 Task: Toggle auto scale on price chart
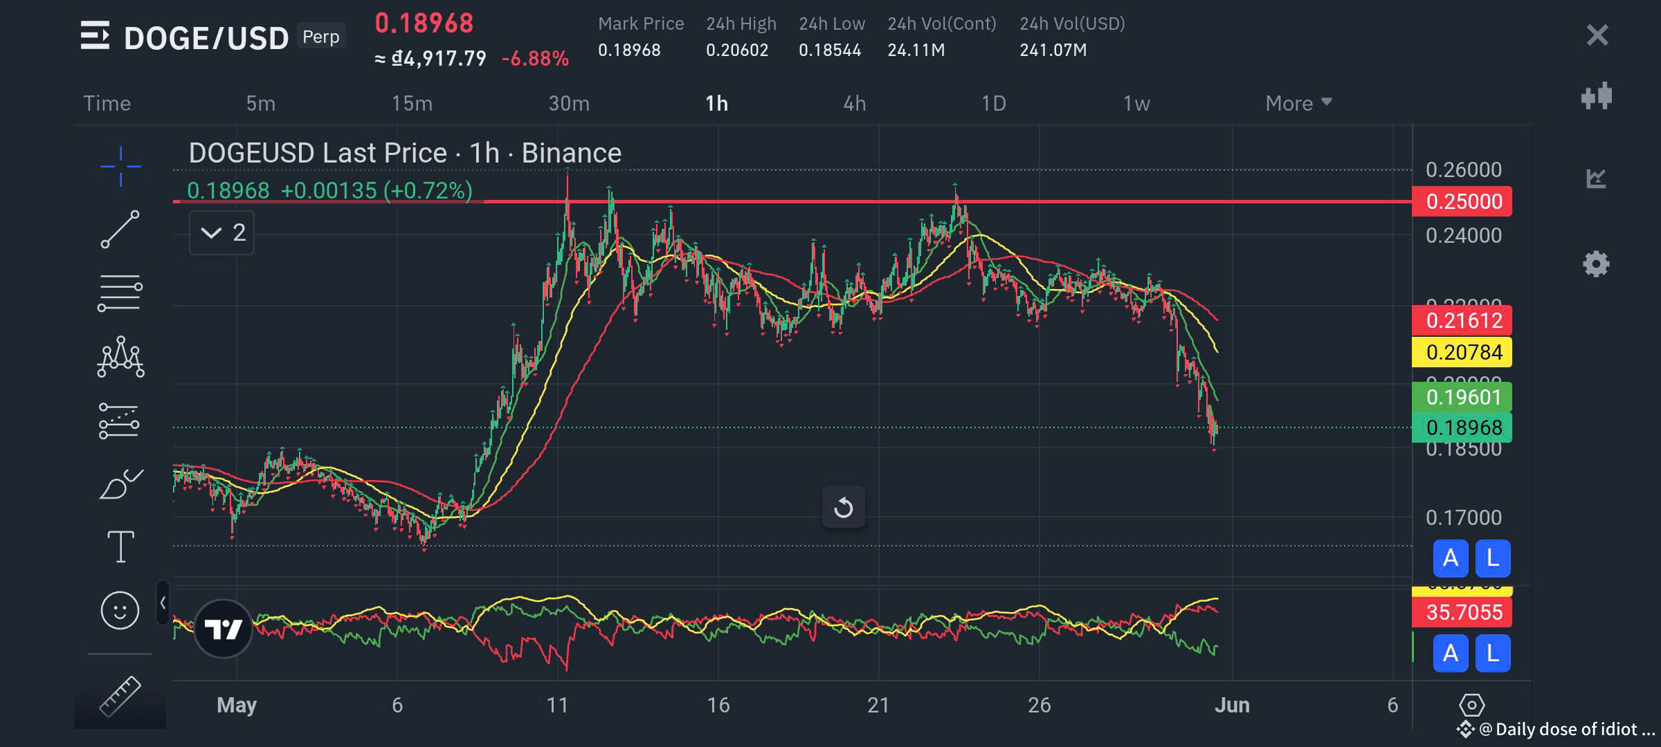1451,558
